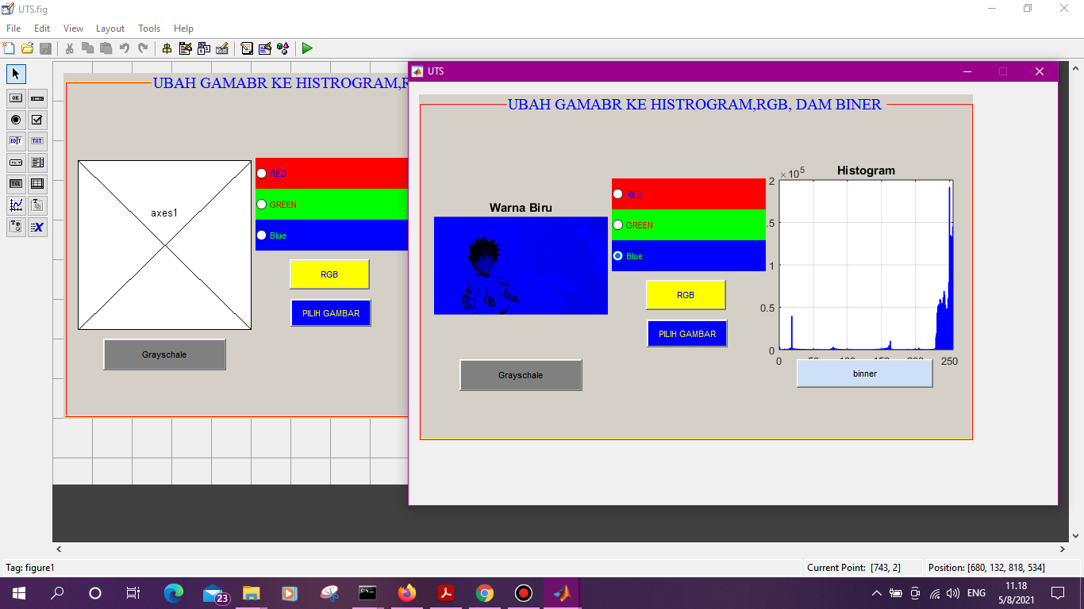
Task: Click the axes1 placeholder in layout
Action: (x=165, y=245)
